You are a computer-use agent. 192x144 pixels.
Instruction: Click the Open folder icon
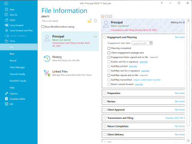click(7, 20)
